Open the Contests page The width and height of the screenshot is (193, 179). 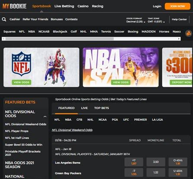(x=71, y=19)
